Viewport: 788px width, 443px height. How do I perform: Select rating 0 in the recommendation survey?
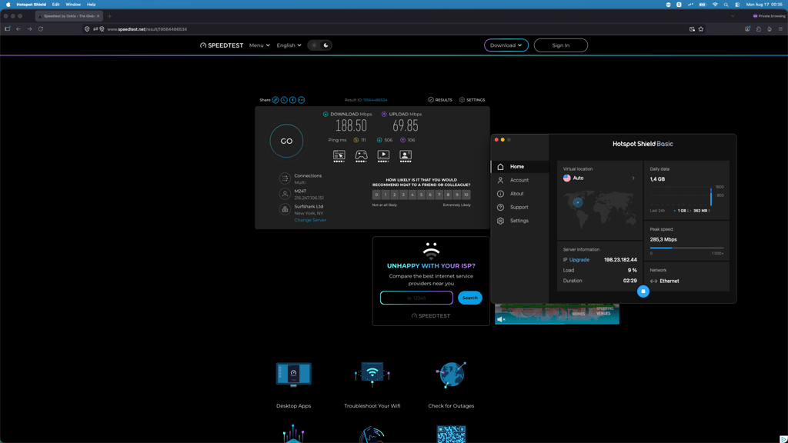(376, 195)
